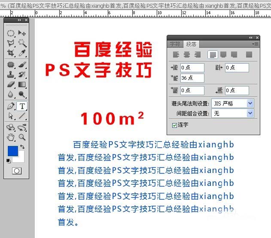
Task: Select the Elliptical Marquee tool
Action: coord(11,33)
